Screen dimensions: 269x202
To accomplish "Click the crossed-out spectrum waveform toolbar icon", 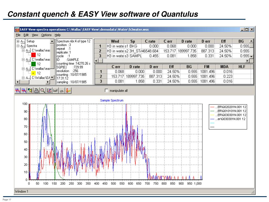I will [24, 90].
